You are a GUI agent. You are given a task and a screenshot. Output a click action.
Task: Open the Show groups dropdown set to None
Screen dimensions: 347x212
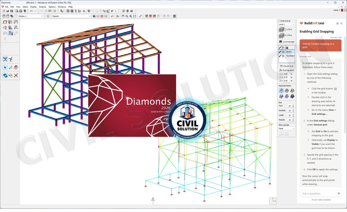pyautogui.click(x=286, y=128)
